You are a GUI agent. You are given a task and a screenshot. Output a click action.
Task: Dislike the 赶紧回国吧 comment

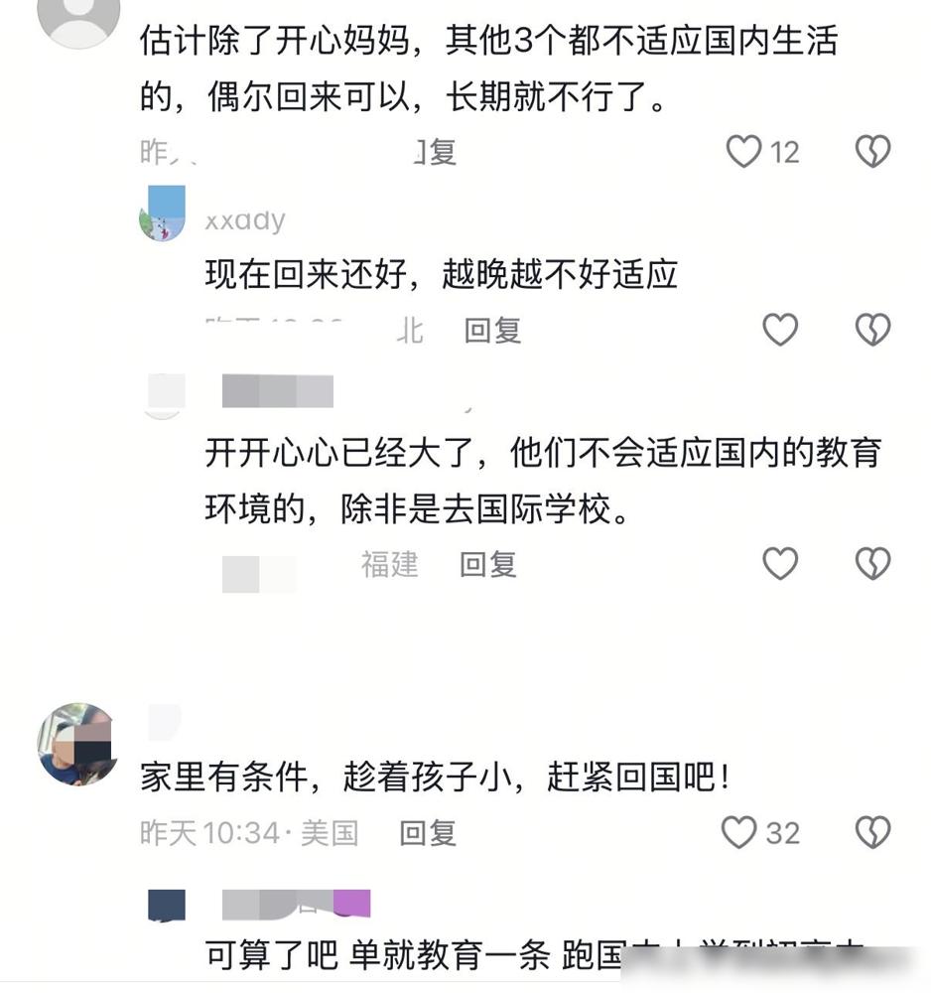872,832
